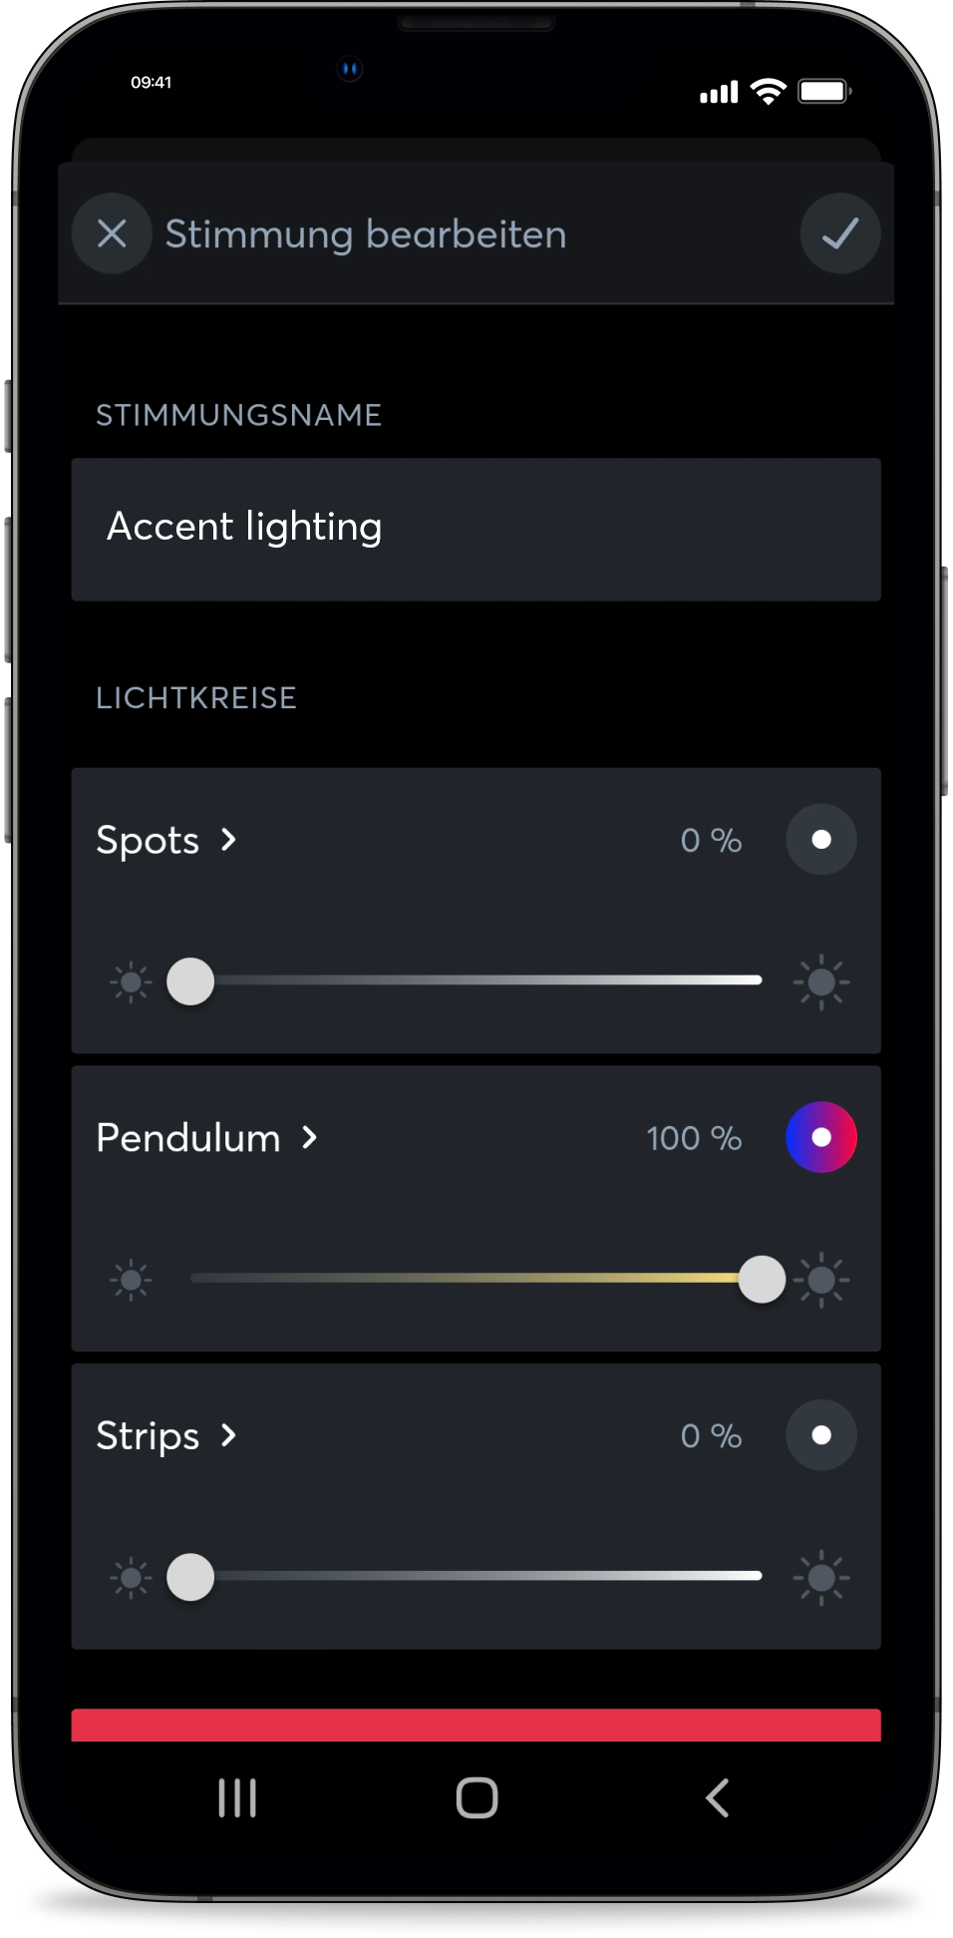953x1938 pixels.
Task: Confirm changes with the checkmark icon
Action: tap(840, 233)
